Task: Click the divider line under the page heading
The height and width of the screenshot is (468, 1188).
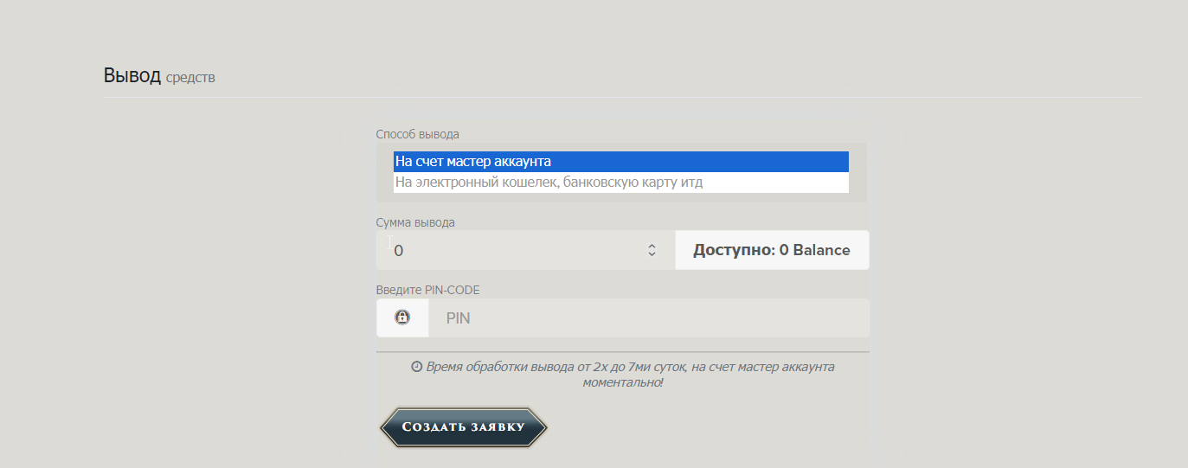Action: (623, 97)
